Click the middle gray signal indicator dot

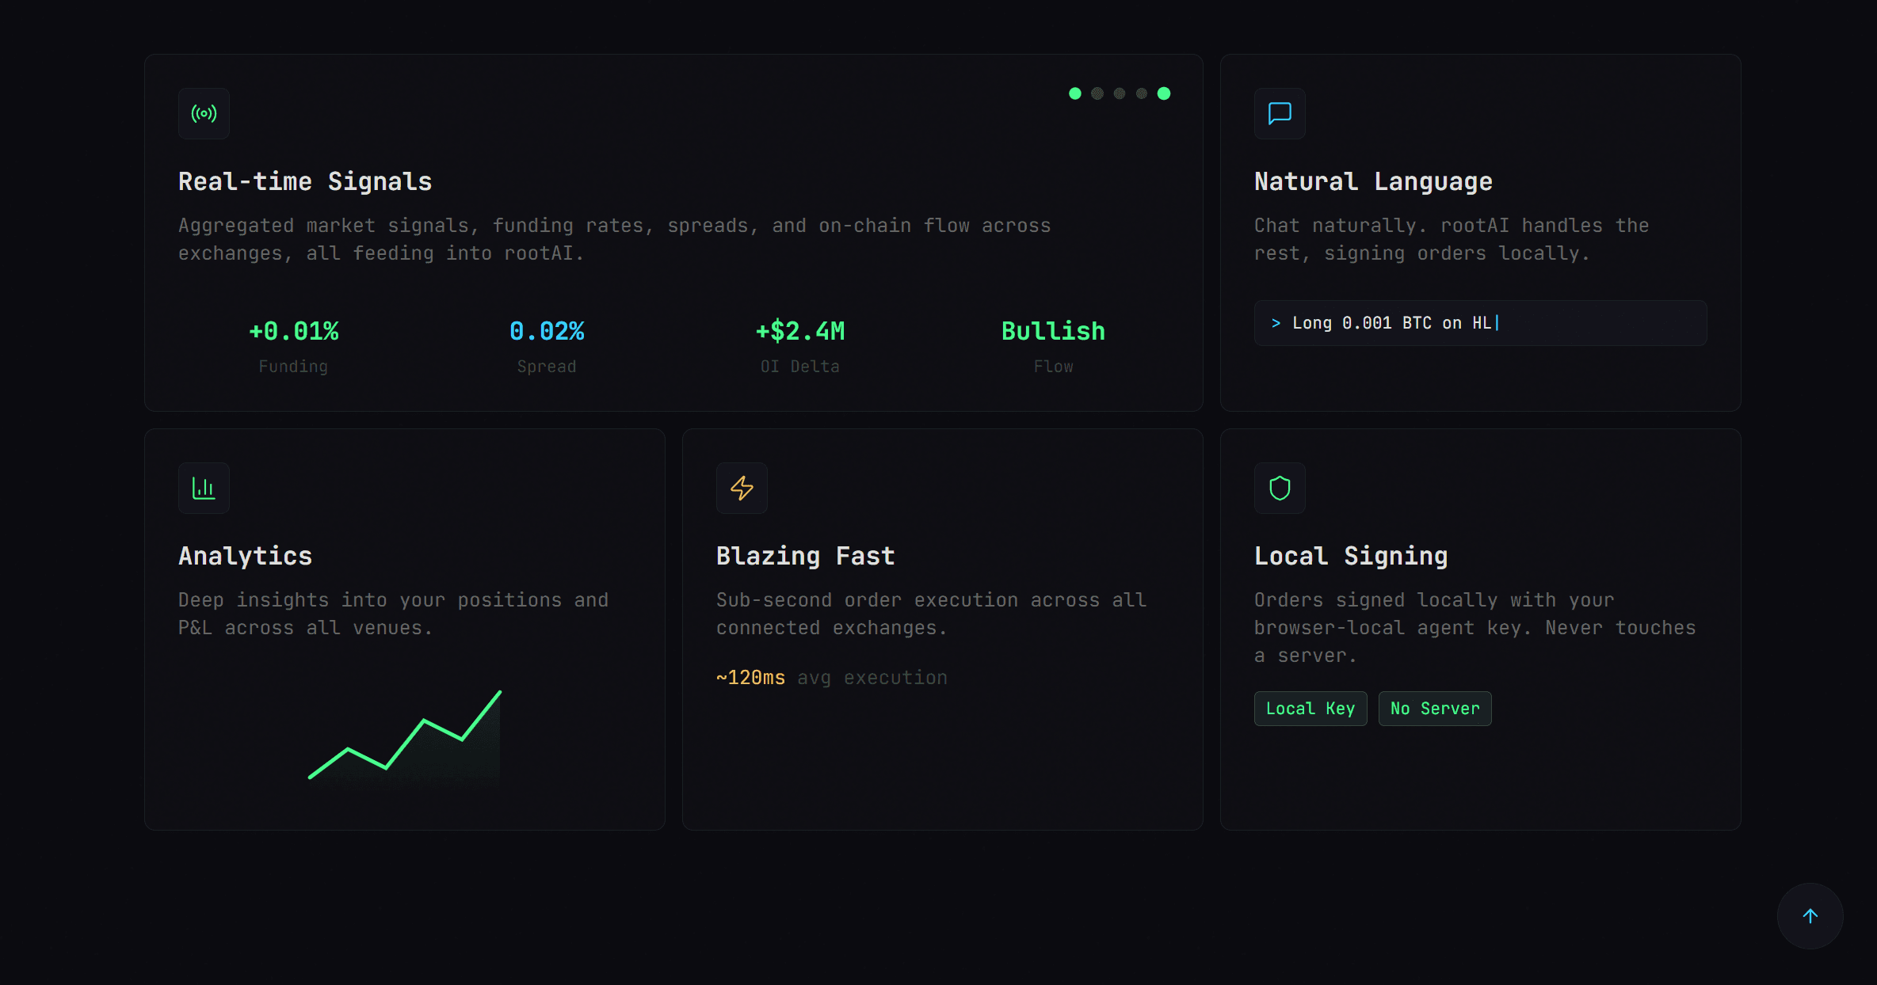tap(1120, 93)
